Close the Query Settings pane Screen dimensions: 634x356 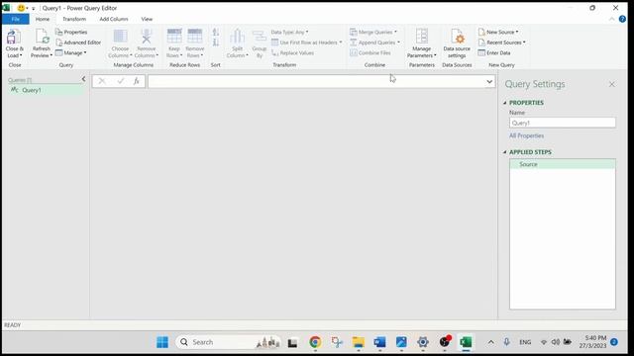pos(612,84)
